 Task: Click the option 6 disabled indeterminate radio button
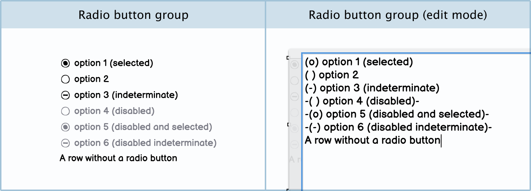point(65,143)
